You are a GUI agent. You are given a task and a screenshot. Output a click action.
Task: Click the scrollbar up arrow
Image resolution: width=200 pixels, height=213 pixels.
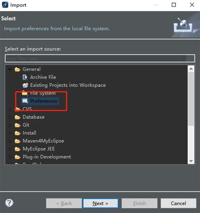coord(191,69)
